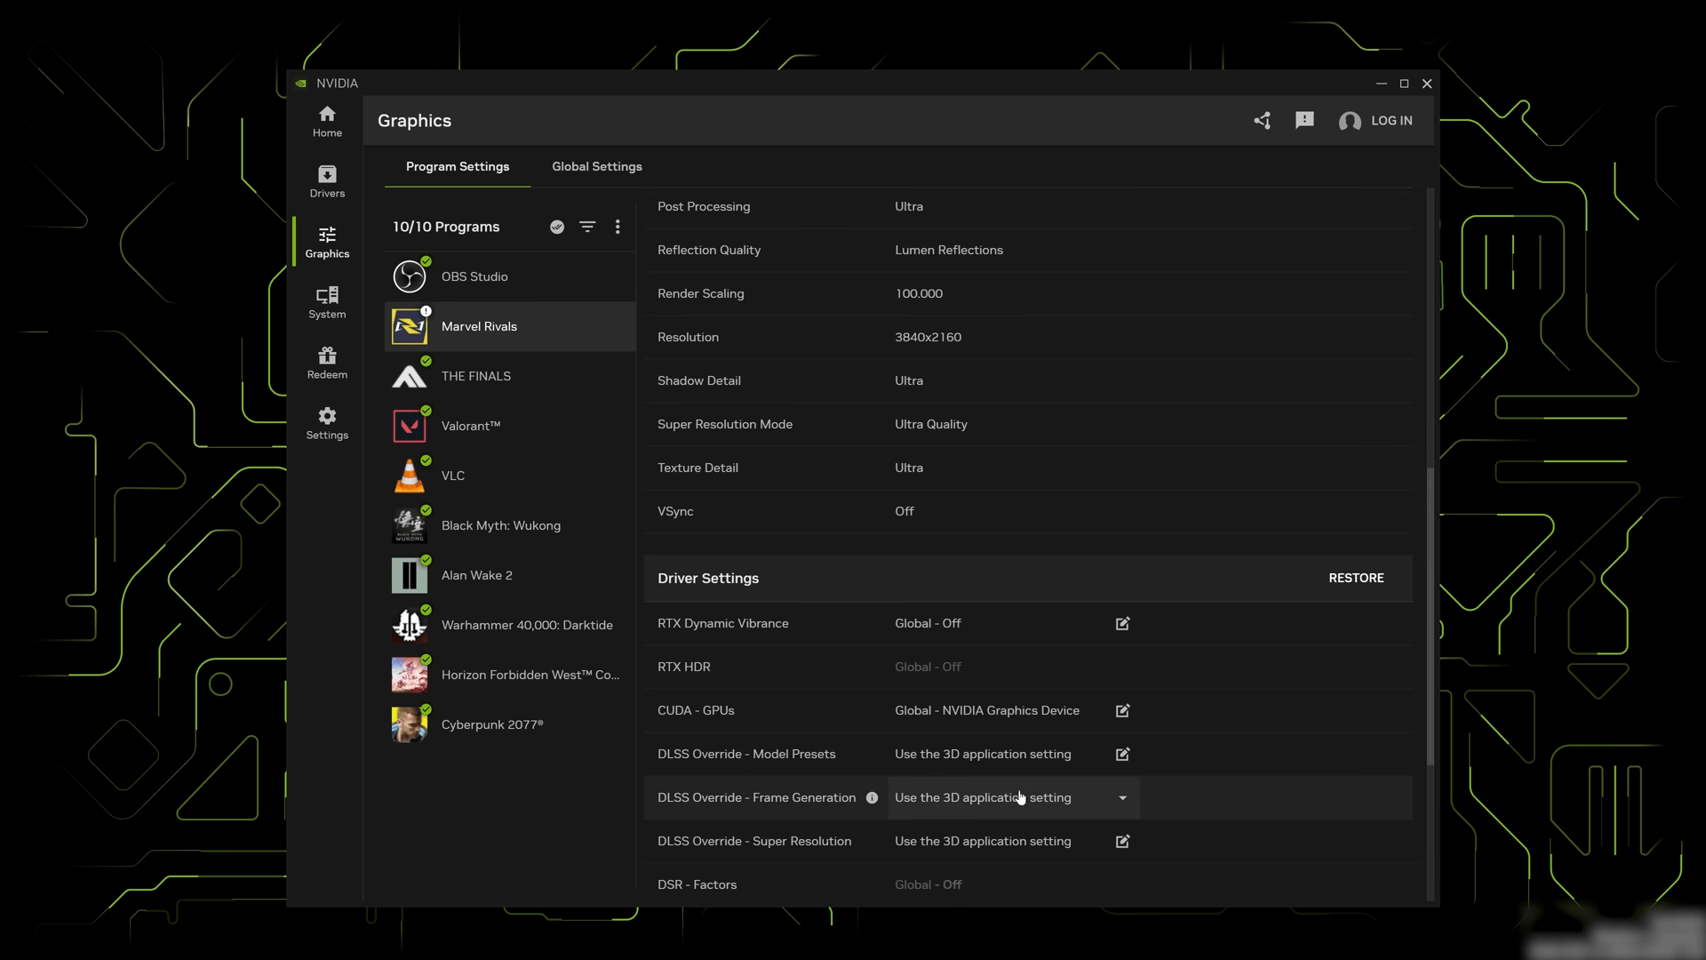This screenshot has height=960, width=1706.
Task: Click the RTX HDR setting row label
Action: 684,667
